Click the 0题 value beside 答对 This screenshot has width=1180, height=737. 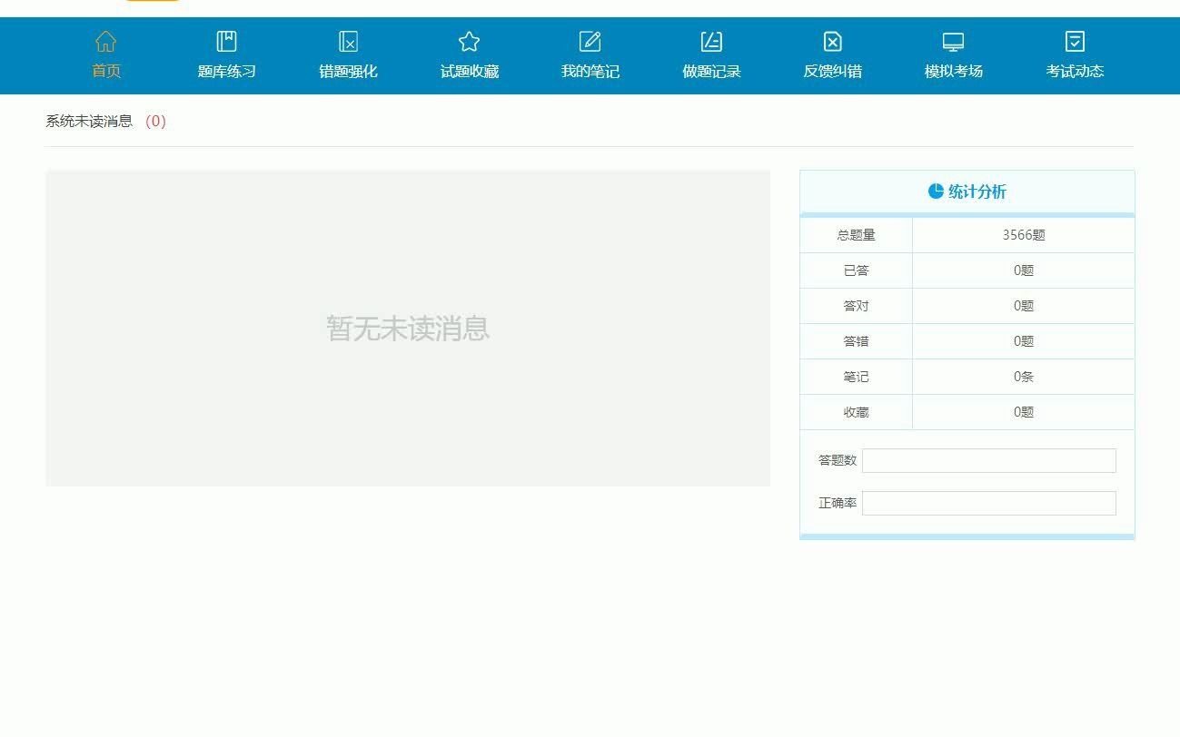pyautogui.click(x=1024, y=306)
